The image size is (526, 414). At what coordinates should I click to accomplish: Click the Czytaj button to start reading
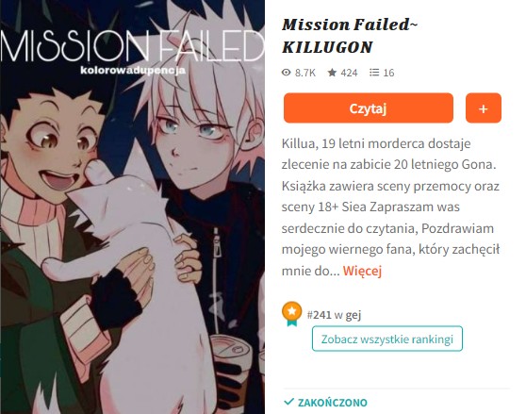(x=368, y=108)
